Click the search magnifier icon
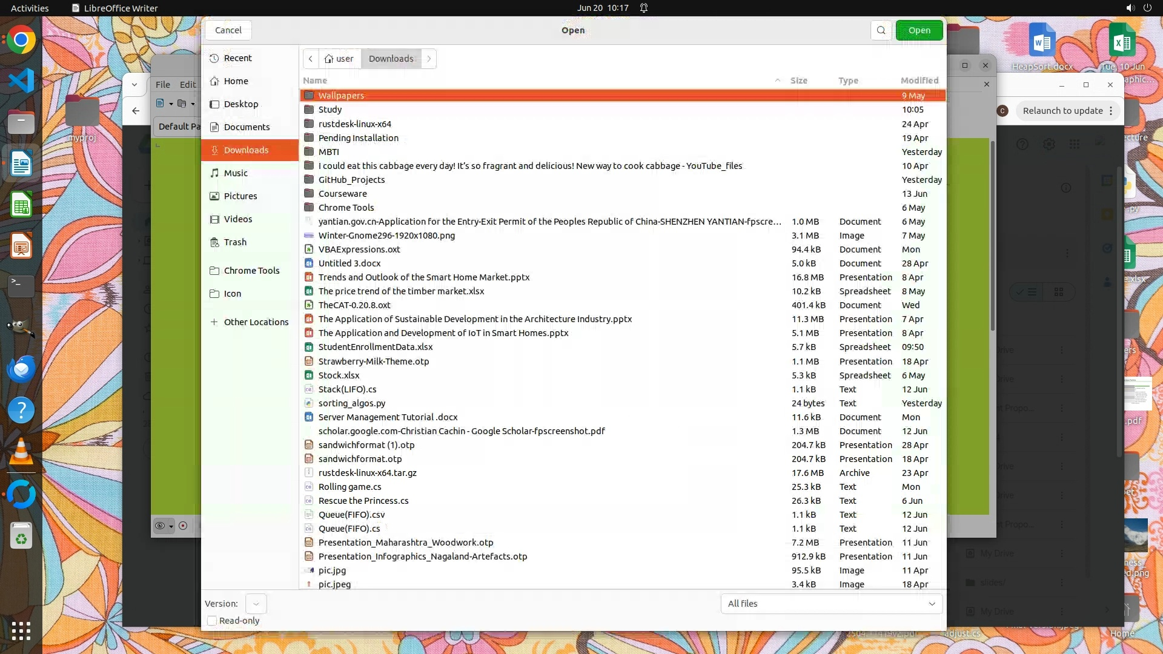Viewport: 1163px width, 654px height. tap(881, 30)
